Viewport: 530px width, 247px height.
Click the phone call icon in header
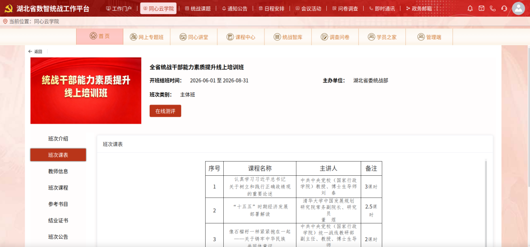coord(493,8)
